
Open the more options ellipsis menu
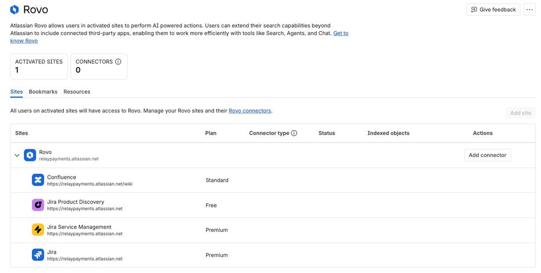529,10
